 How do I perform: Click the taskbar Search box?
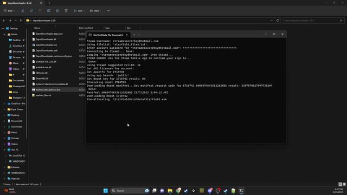pyautogui.click(x=130, y=191)
